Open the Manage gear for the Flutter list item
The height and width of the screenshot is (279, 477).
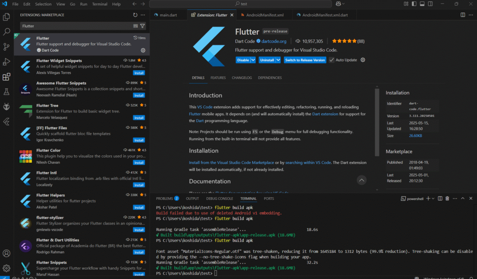click(143, 50)
